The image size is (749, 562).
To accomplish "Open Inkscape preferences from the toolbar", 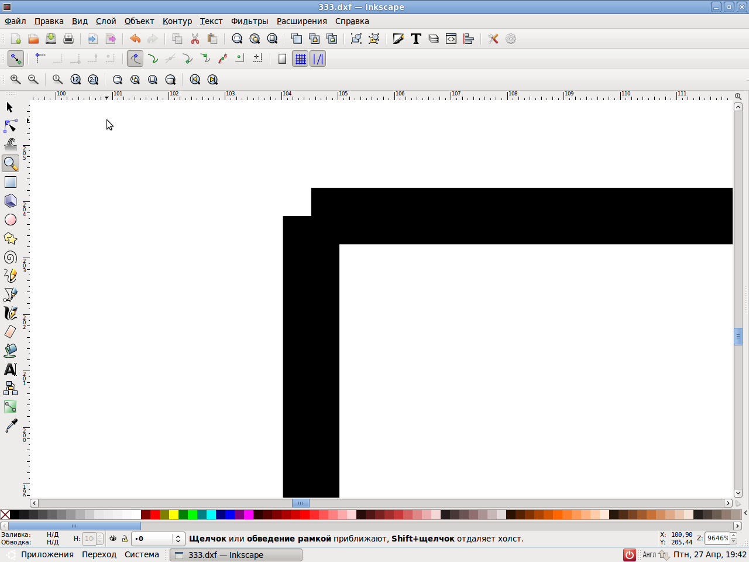I will [x=493, y=39].
